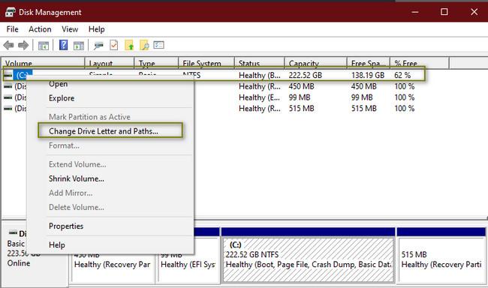Choose Explore from the context menu

click(62, 98)
